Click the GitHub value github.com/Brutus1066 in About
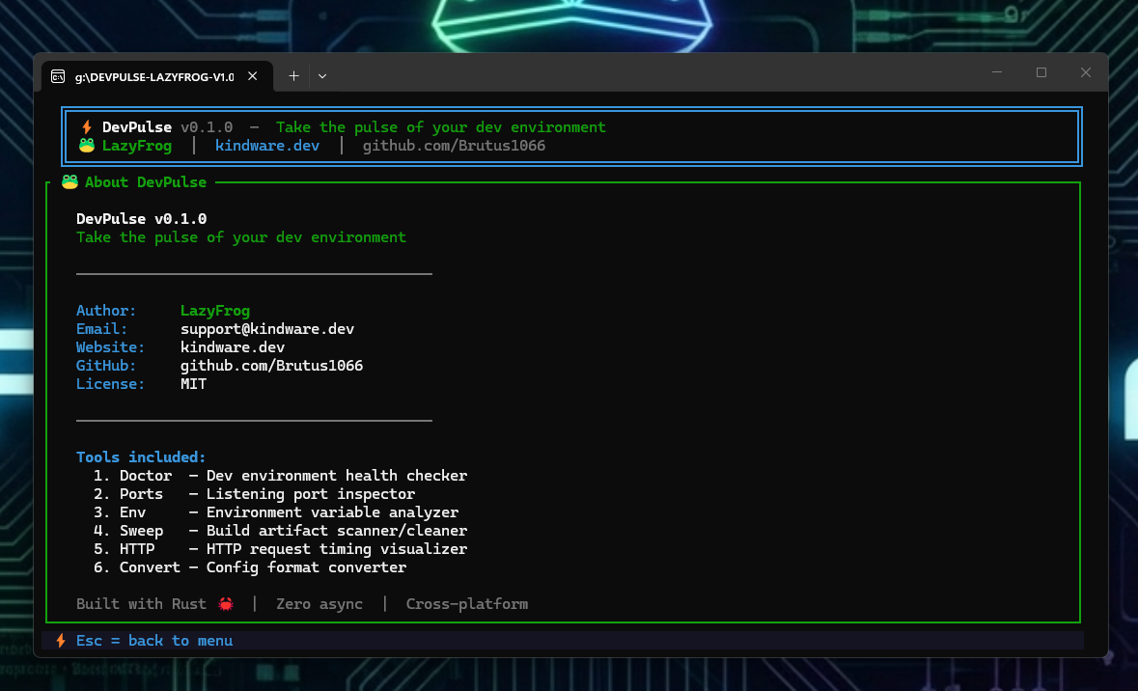 click(x=271, y=366)
